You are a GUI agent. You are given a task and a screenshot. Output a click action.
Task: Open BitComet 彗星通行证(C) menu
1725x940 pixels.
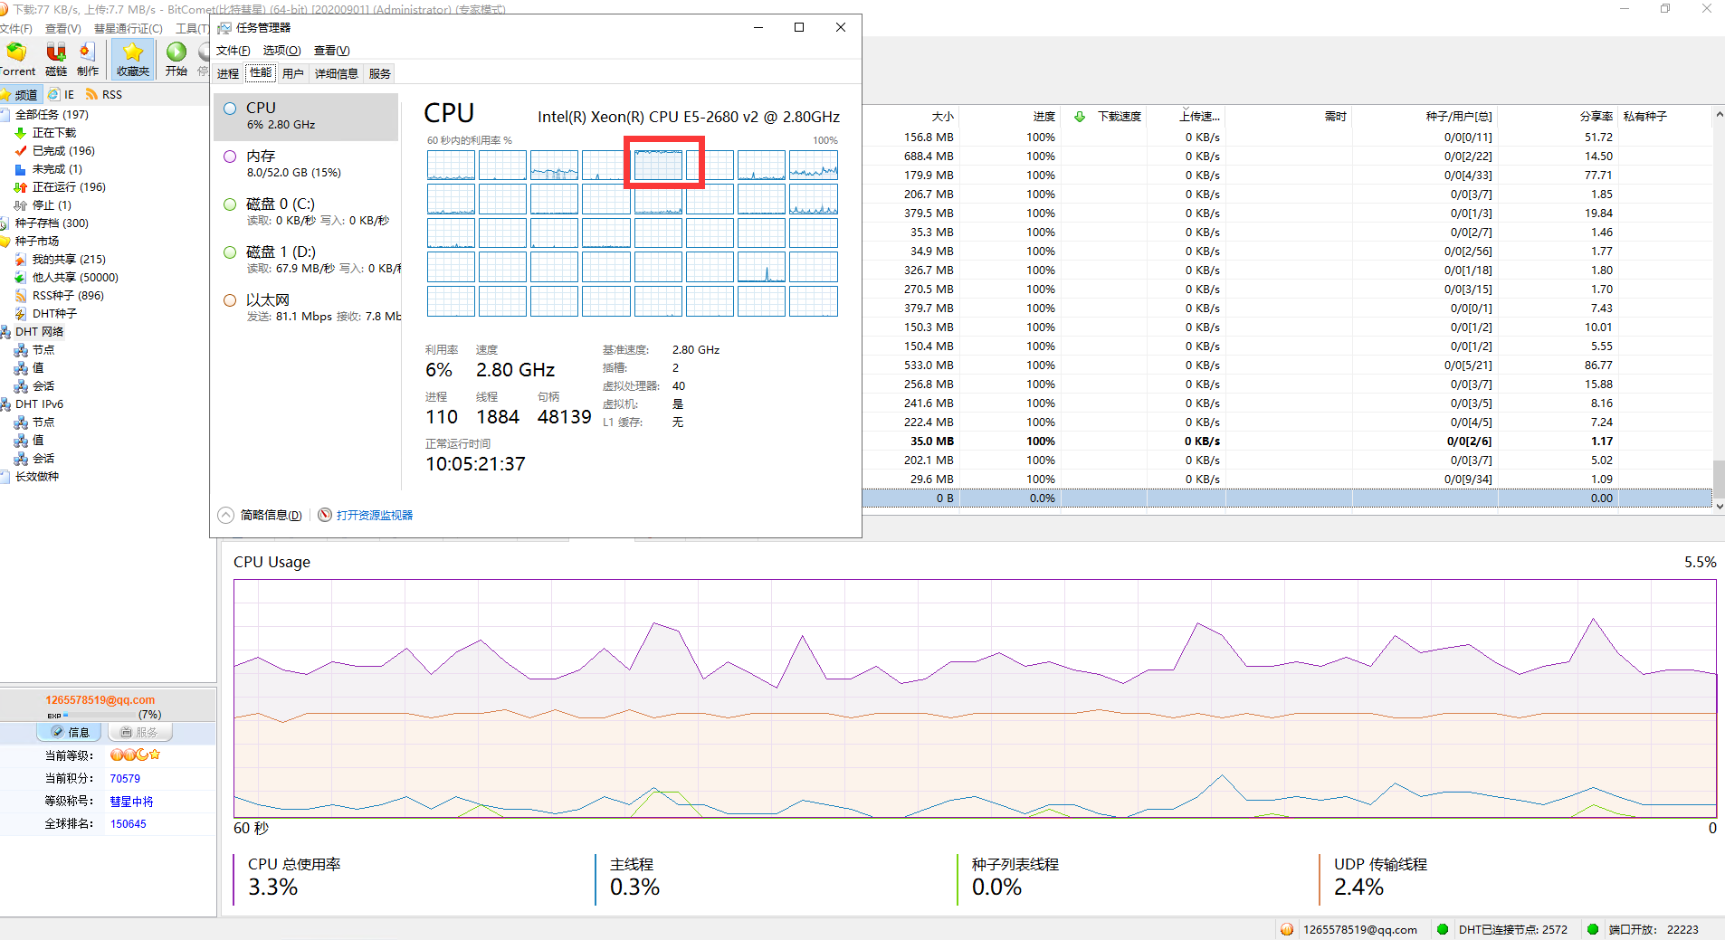[128, 29]
